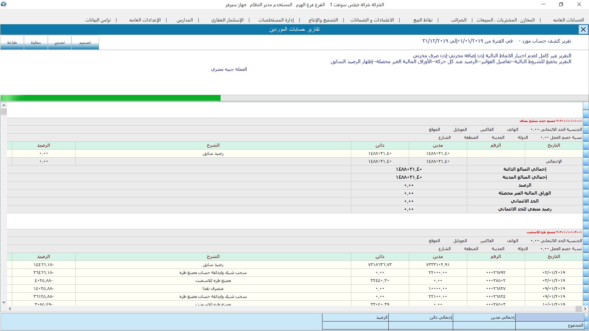Click description منصرف نقدا

click(213, 288)
